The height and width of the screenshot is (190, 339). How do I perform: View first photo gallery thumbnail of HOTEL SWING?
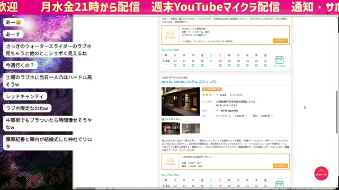point(171,128)
